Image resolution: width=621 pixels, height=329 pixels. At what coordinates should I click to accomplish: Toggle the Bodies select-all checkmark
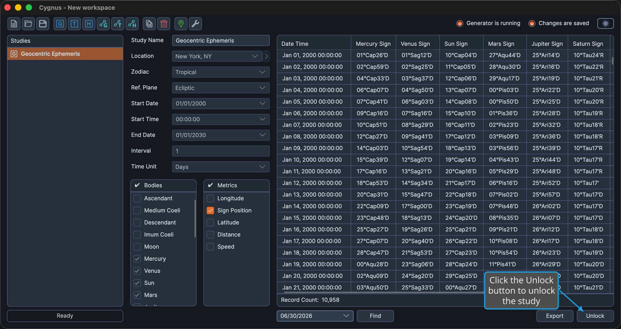(x=137, y=185)
